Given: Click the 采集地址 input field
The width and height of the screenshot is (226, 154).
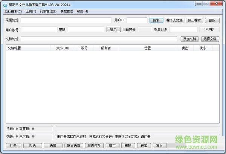Looking at the screenshot, I should tap(66, 20).
